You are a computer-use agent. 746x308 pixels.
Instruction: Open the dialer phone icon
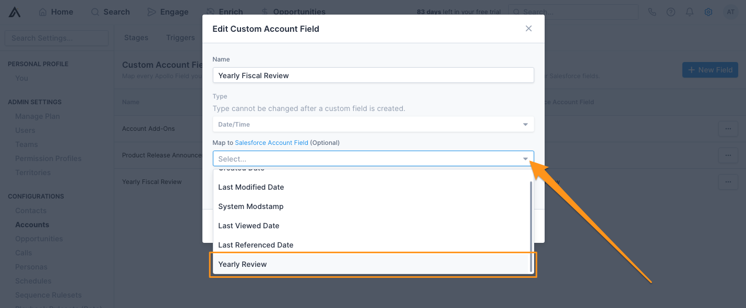coord(652,11)
